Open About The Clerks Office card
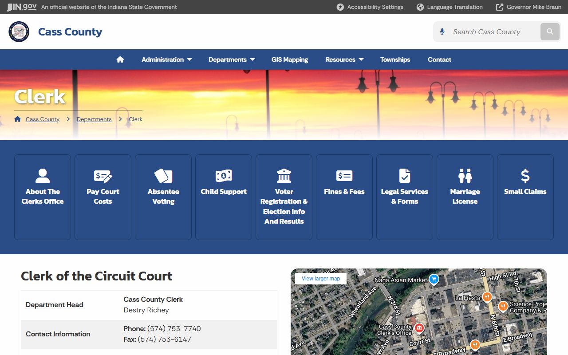The width and height of the screenshot is (568, 355). point(43,197)
